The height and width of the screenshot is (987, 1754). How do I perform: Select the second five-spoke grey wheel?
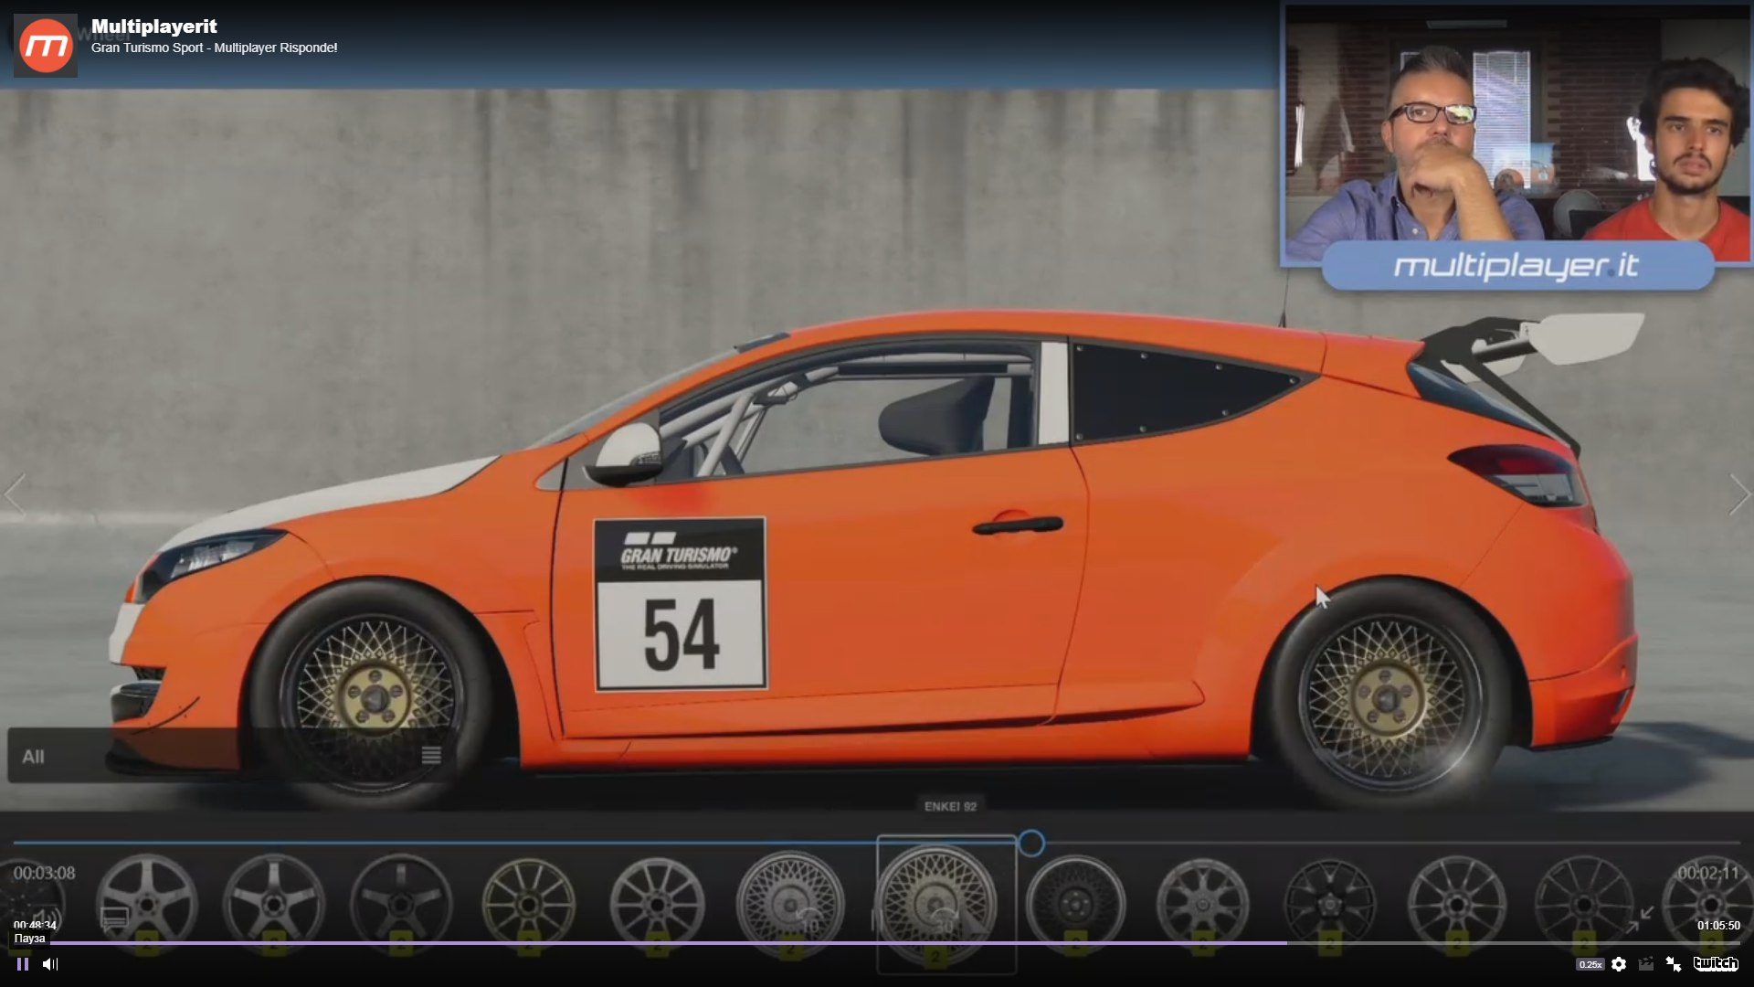(x=274, y=903)
